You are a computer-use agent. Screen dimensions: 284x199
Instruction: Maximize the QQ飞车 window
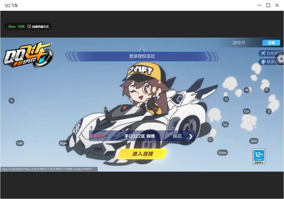tap(268, 6)
